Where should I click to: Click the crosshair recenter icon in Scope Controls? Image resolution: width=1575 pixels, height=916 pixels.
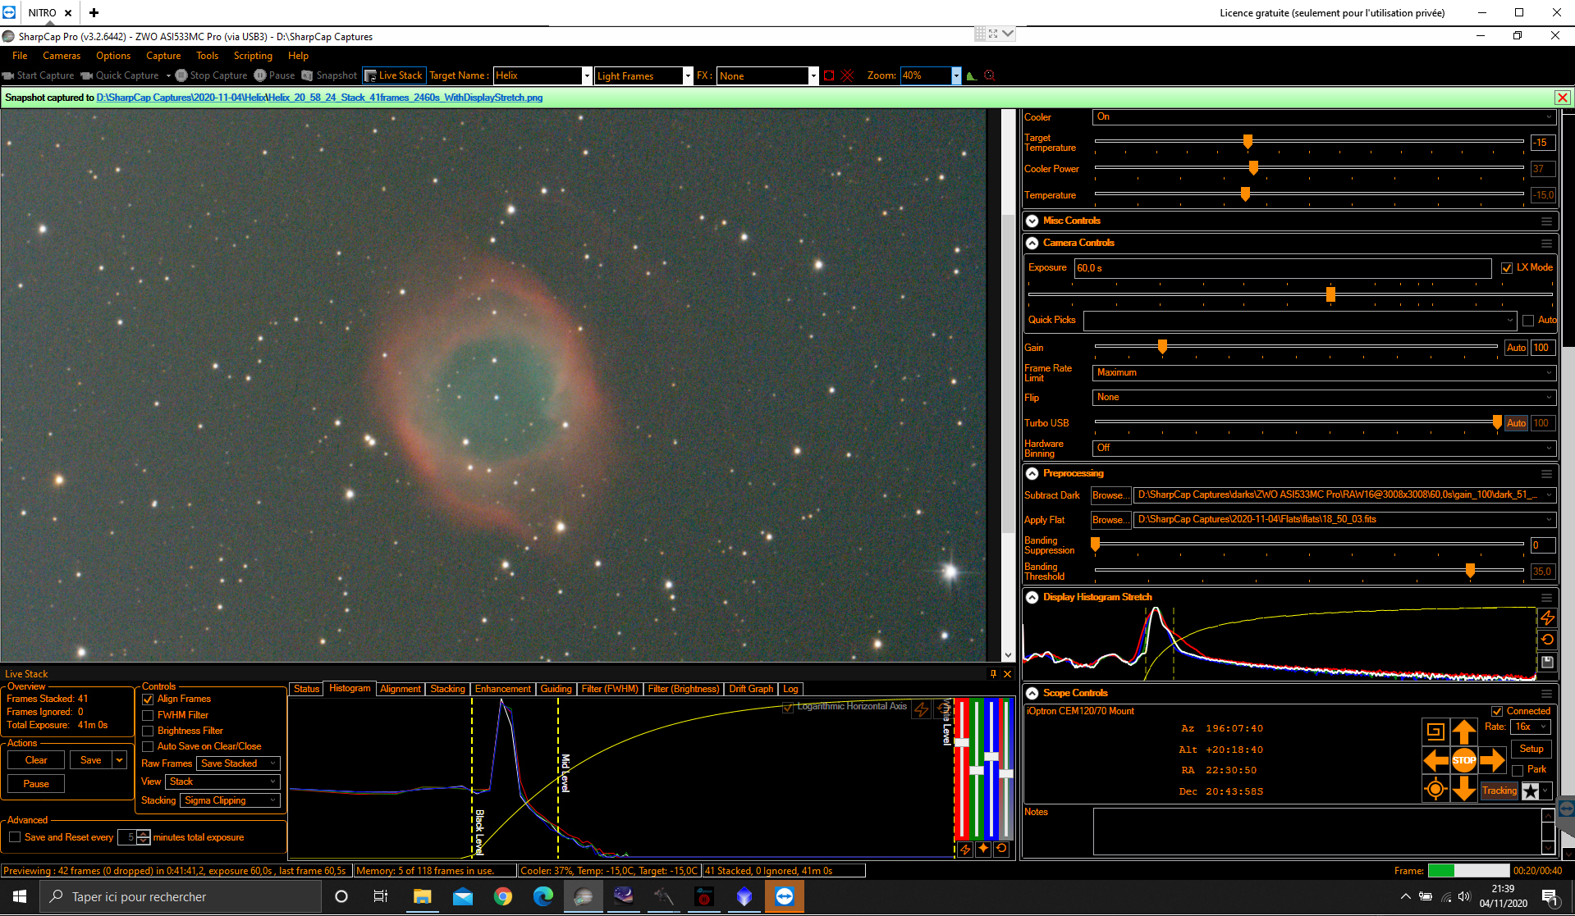pos(1435,789)
